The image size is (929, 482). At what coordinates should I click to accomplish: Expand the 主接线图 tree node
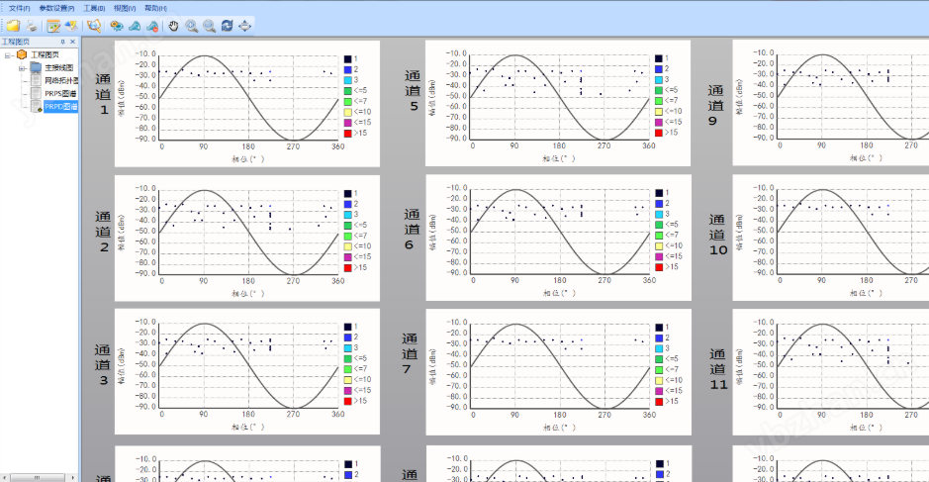[x=22, y=67]
